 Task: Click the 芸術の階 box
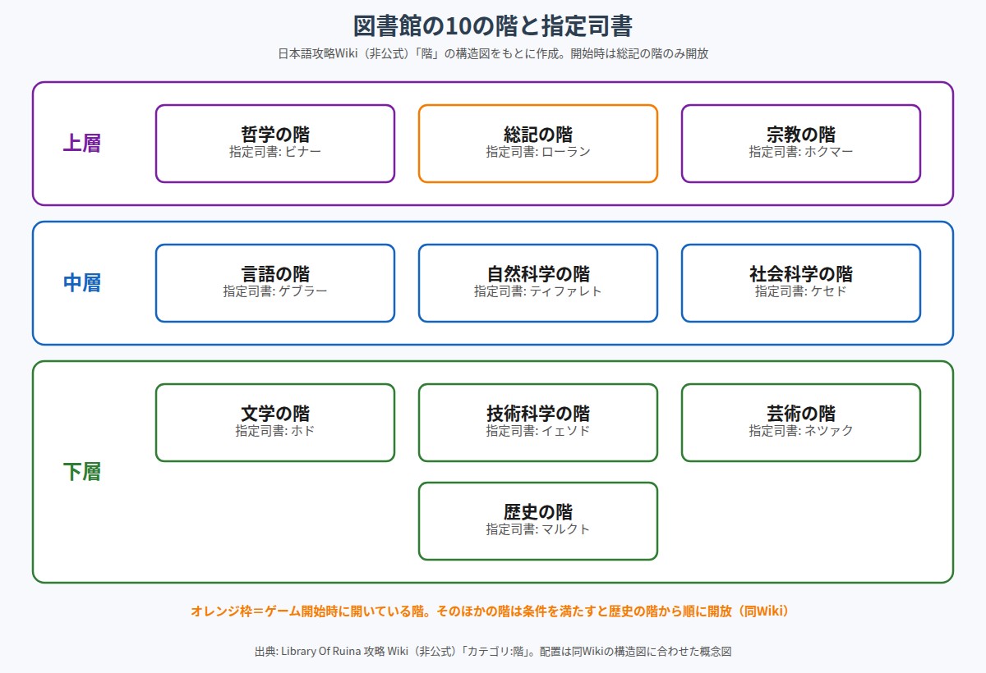[x=801, y=423]
